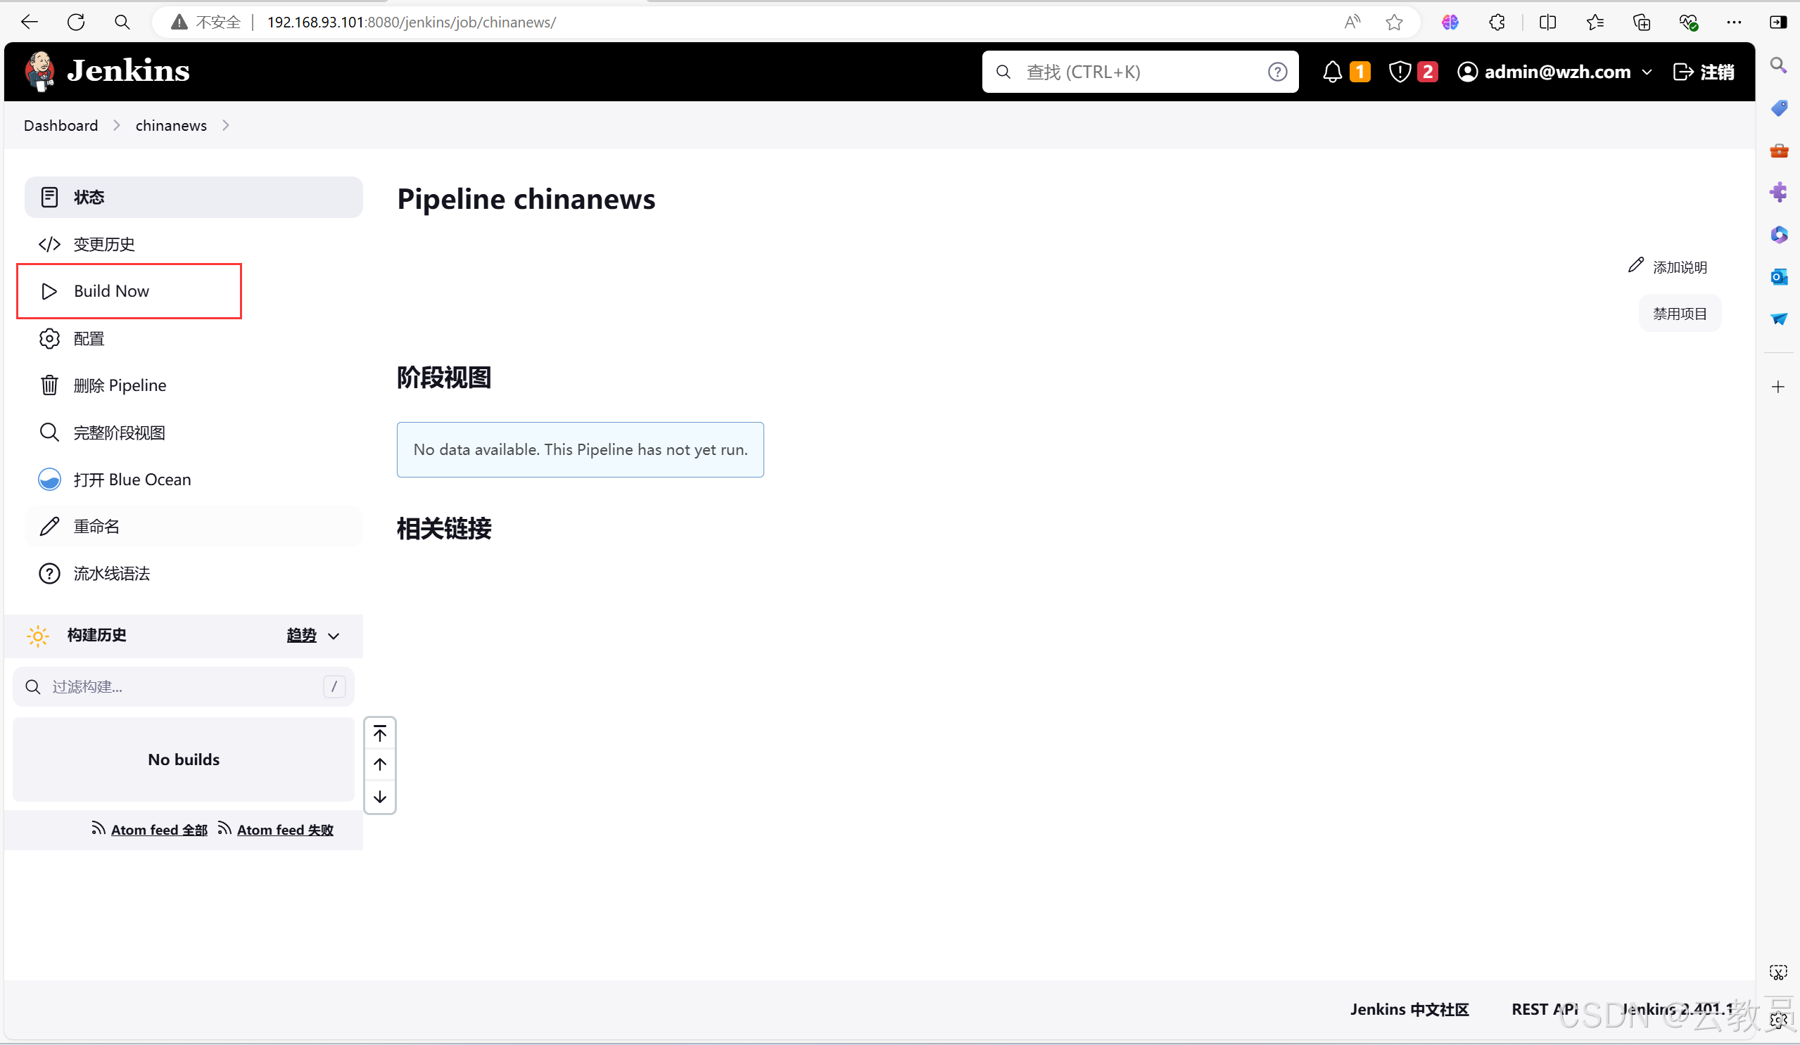
Task: Click the address bar URL
Action: click(x=412, y=22)
